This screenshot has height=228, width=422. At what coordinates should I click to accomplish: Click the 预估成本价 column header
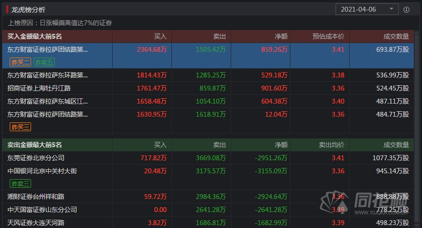click(x=328, y=36)
